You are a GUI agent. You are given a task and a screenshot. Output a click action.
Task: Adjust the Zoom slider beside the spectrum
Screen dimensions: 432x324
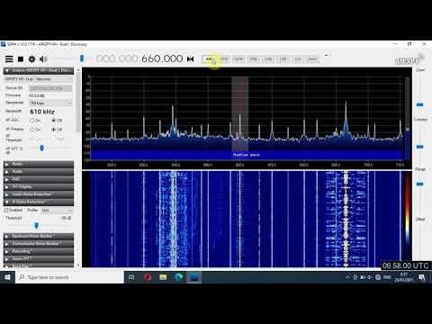coord(420,104)
